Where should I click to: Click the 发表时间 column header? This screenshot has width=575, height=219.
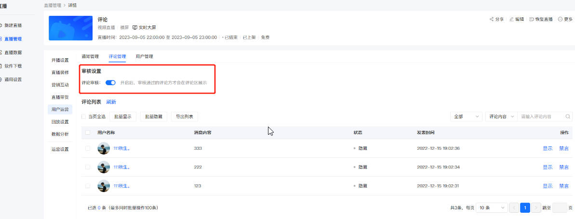426,132
